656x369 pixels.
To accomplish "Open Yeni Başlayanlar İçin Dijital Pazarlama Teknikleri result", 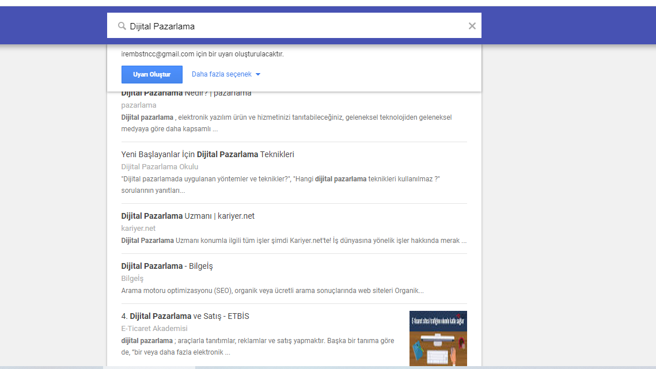I will pyautogui.click(x=207, y=154).
